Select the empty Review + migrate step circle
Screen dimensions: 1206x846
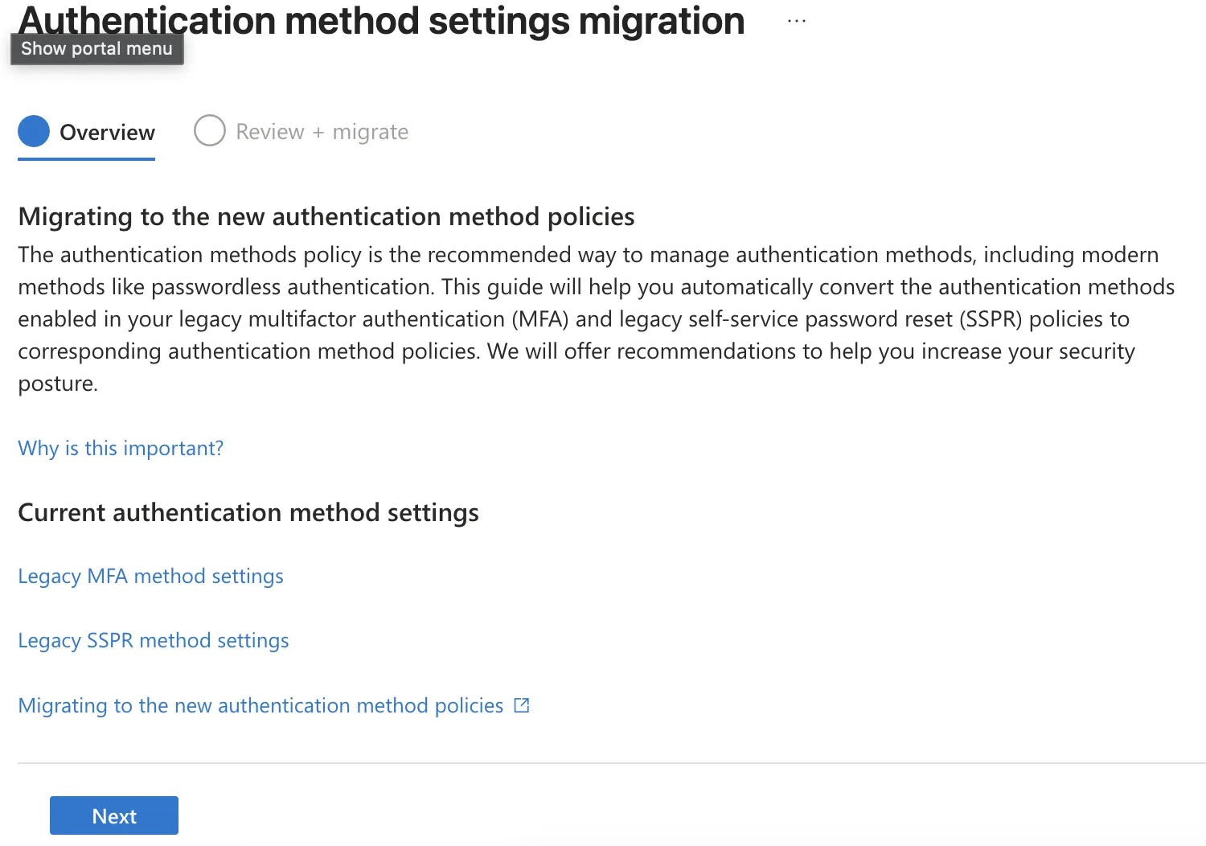click(210, 131)
